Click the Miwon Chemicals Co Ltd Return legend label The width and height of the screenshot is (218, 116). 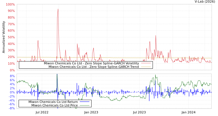coord(53,102)
